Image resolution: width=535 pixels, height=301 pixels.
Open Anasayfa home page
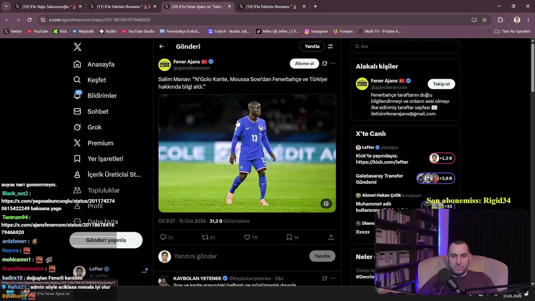click(94, 64)
